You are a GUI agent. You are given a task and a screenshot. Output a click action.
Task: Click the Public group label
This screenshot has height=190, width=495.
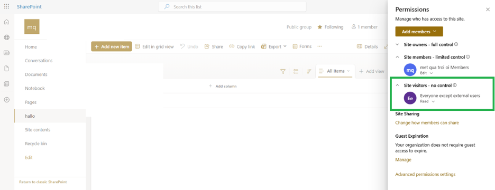[299, 27]
